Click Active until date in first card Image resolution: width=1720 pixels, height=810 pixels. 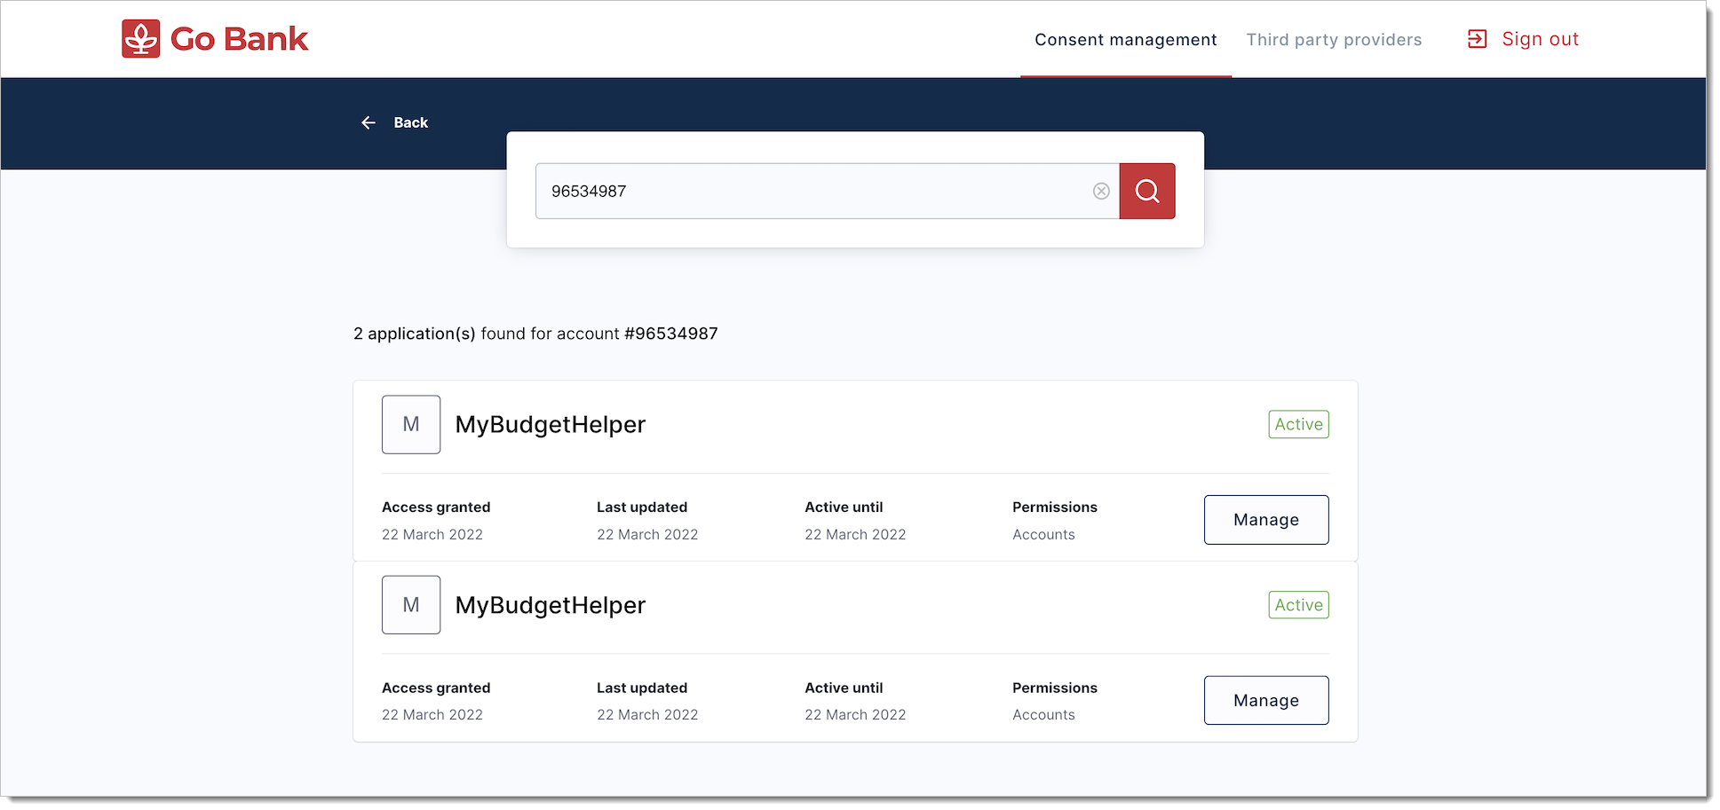pos(855,534)
